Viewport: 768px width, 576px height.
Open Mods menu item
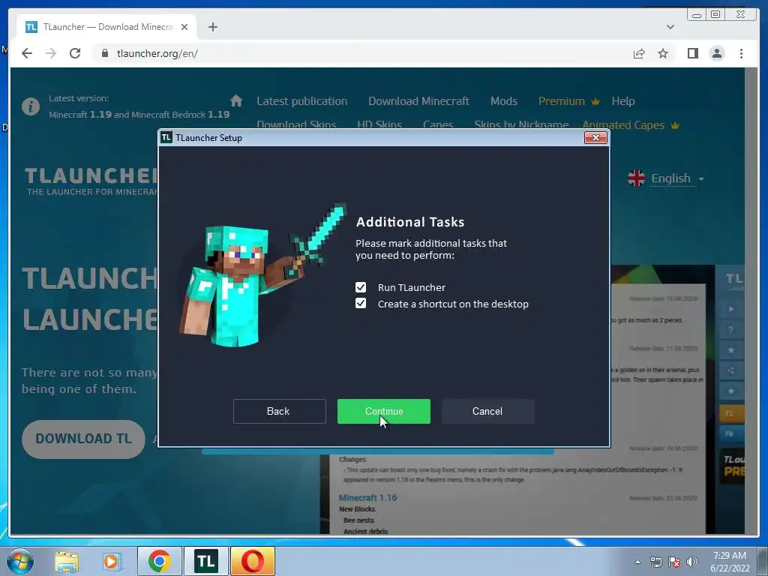pos(503,101)
